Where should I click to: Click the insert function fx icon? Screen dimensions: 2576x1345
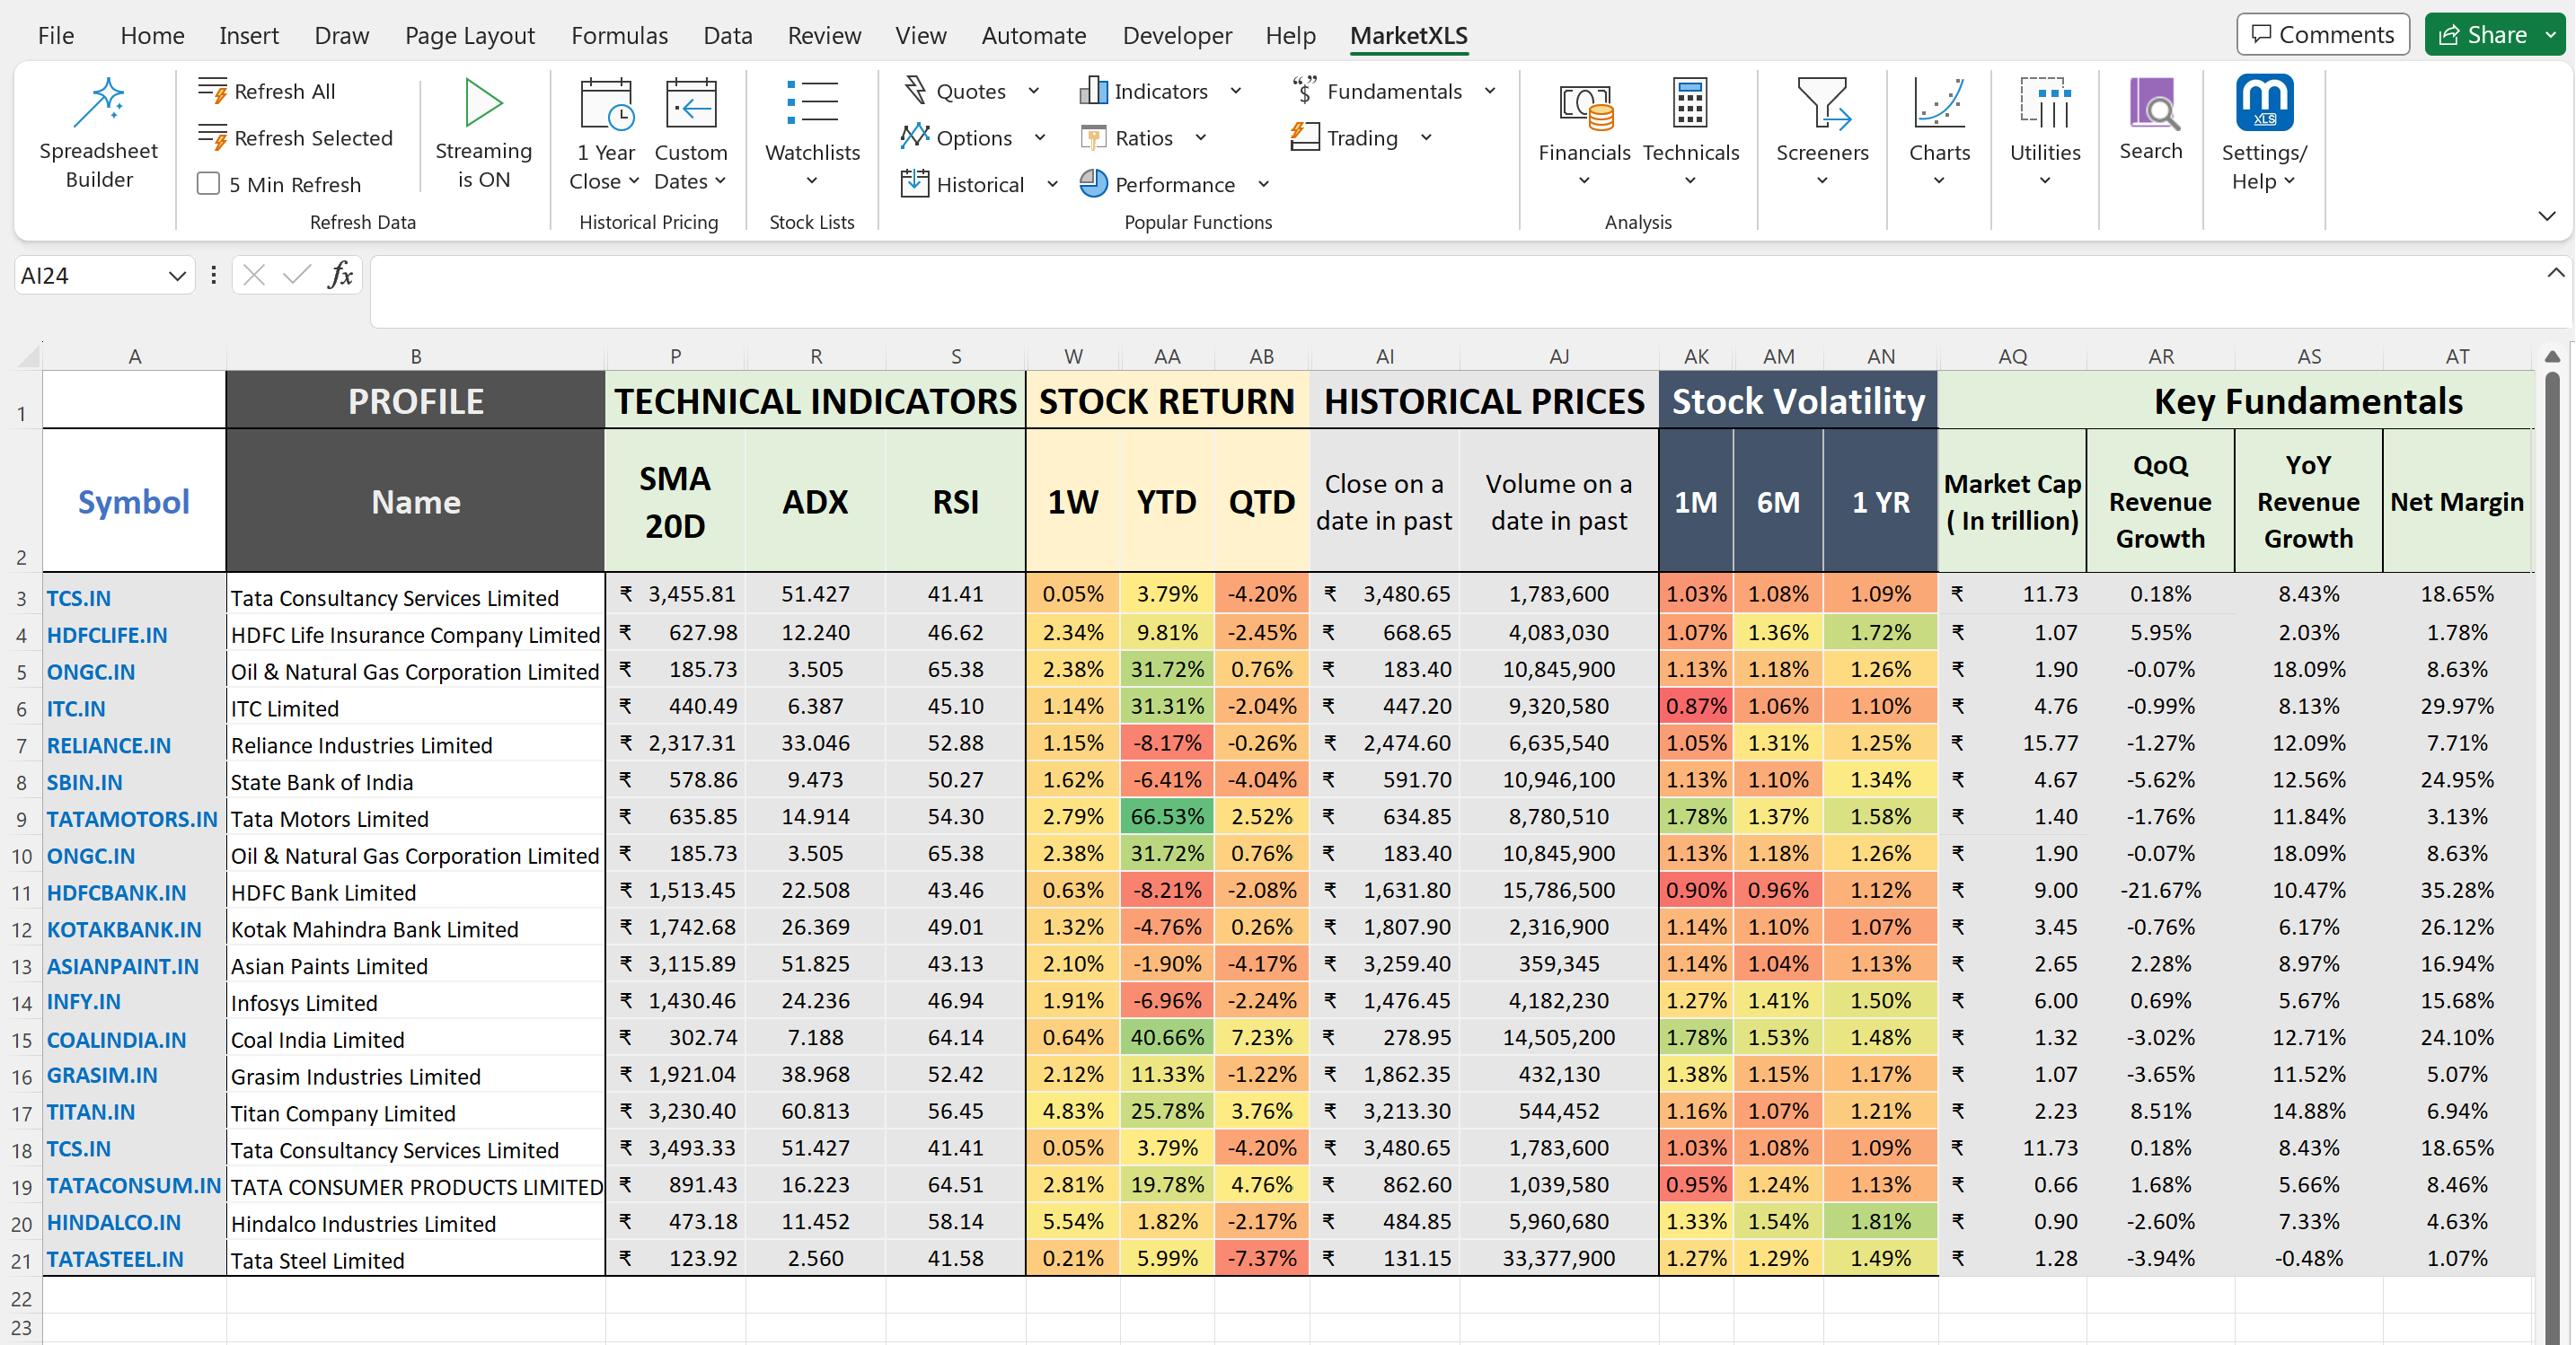click(x=341, y=275)
